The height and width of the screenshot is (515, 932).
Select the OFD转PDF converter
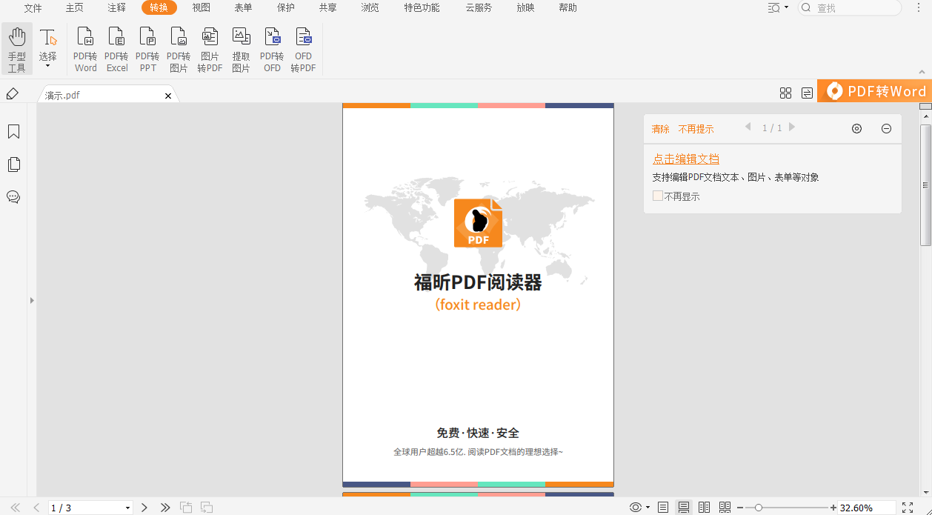click(x=303, y=48)
